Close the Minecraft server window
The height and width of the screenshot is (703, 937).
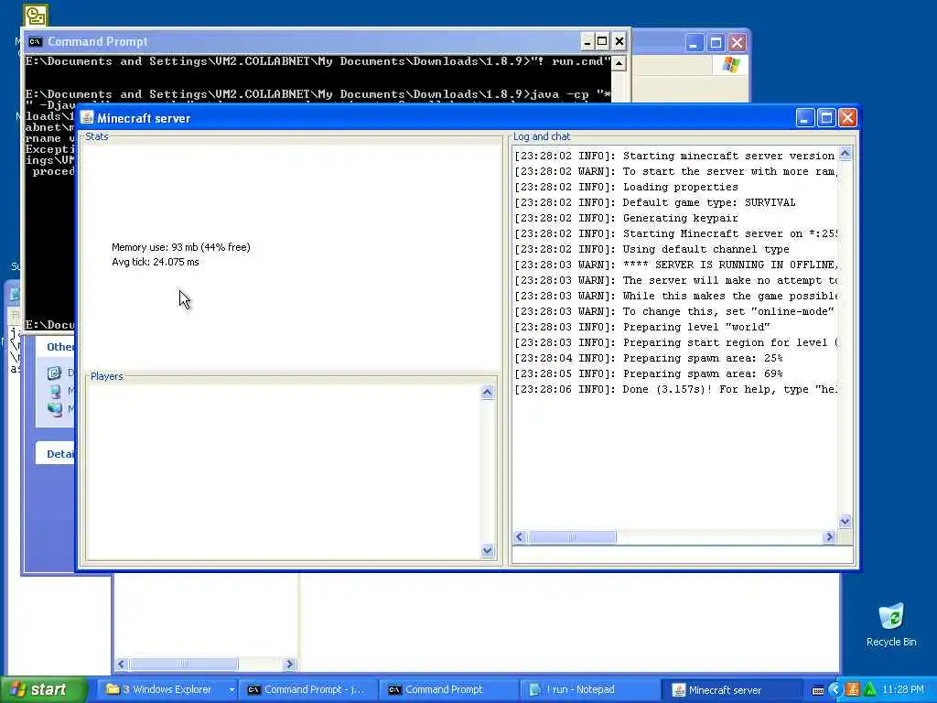847,118
